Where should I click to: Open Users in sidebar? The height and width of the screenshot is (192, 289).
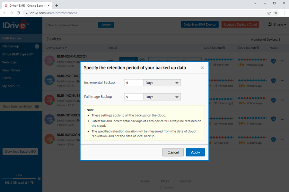[6, 78]
